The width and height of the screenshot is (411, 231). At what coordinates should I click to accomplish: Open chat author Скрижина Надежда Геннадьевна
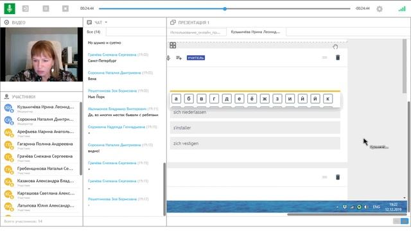tap(116, 127)
